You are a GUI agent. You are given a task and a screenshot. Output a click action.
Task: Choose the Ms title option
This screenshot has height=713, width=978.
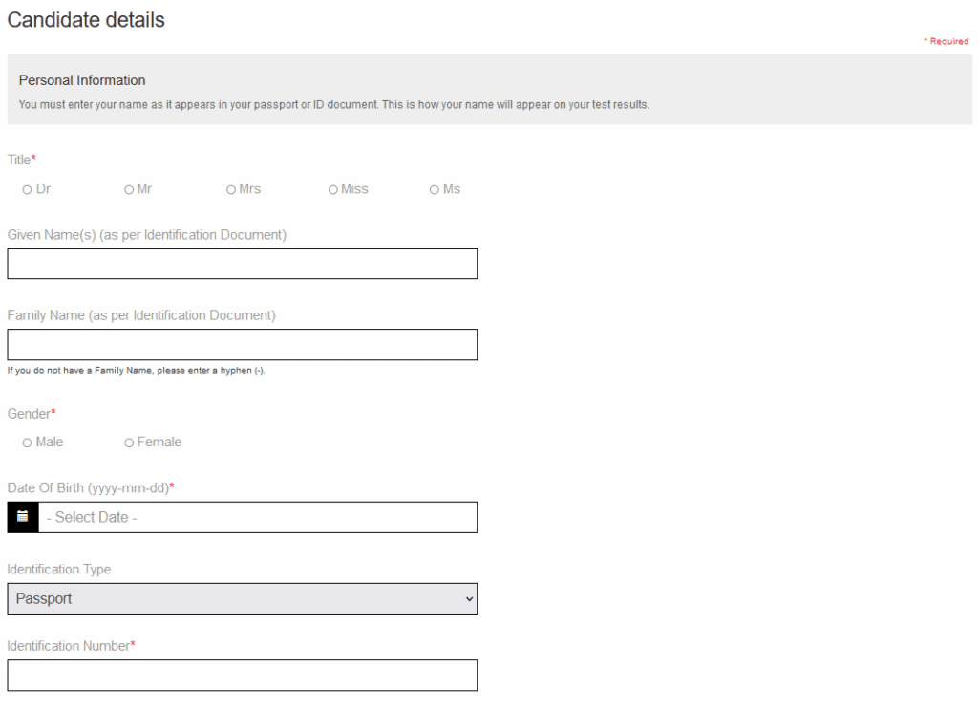(x=435, y=190)
